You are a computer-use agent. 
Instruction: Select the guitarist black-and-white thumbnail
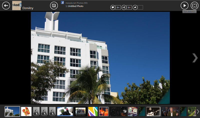[153, 111]
